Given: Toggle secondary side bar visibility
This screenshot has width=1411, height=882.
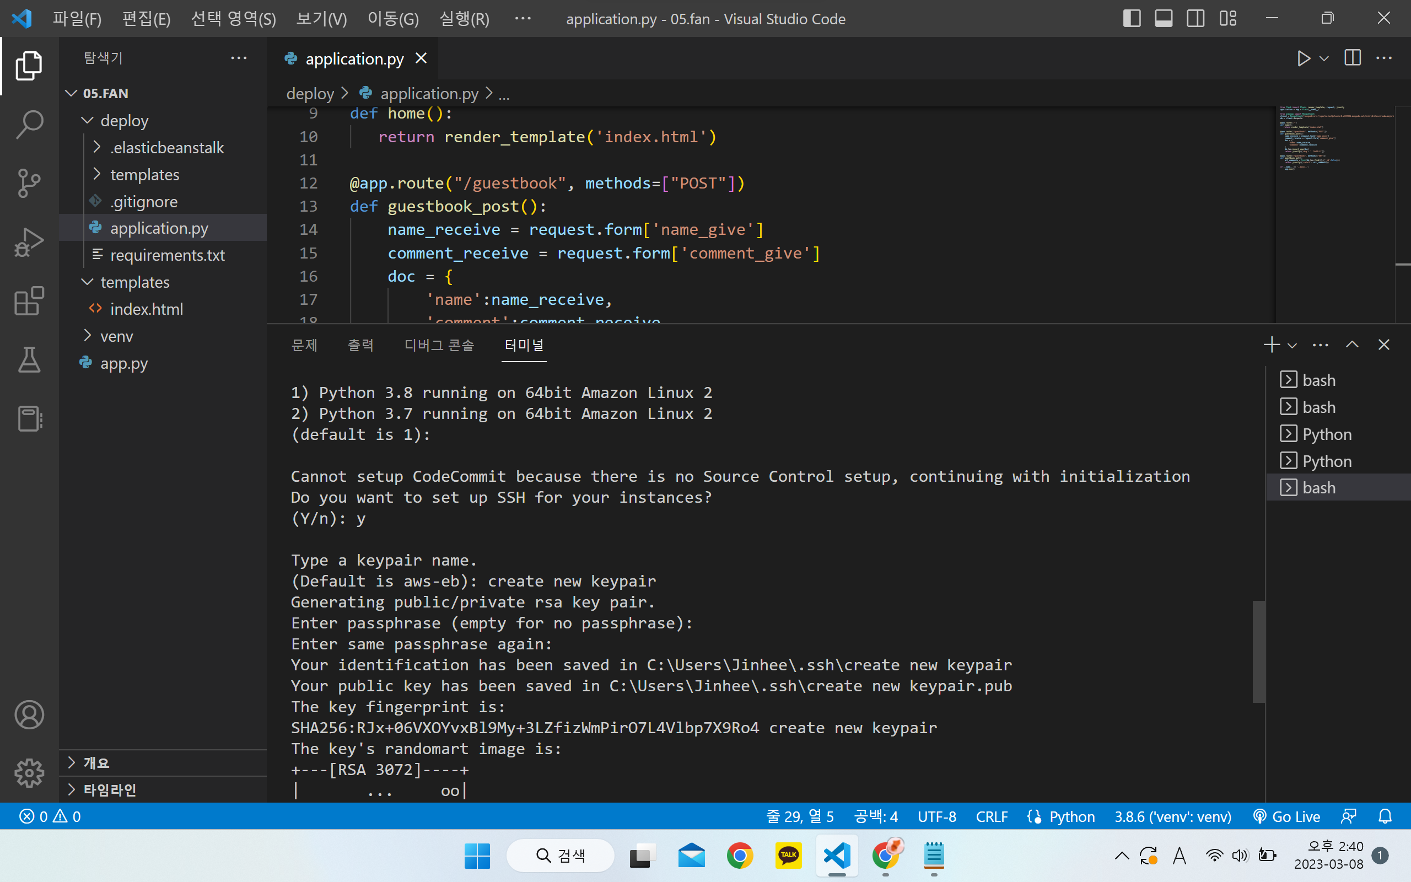Looking at the screenshot, I should pyautogui.click(x=1195, y=19).
